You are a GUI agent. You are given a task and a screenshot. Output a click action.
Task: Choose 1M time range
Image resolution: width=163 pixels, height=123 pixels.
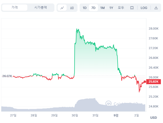click(102, 8)
